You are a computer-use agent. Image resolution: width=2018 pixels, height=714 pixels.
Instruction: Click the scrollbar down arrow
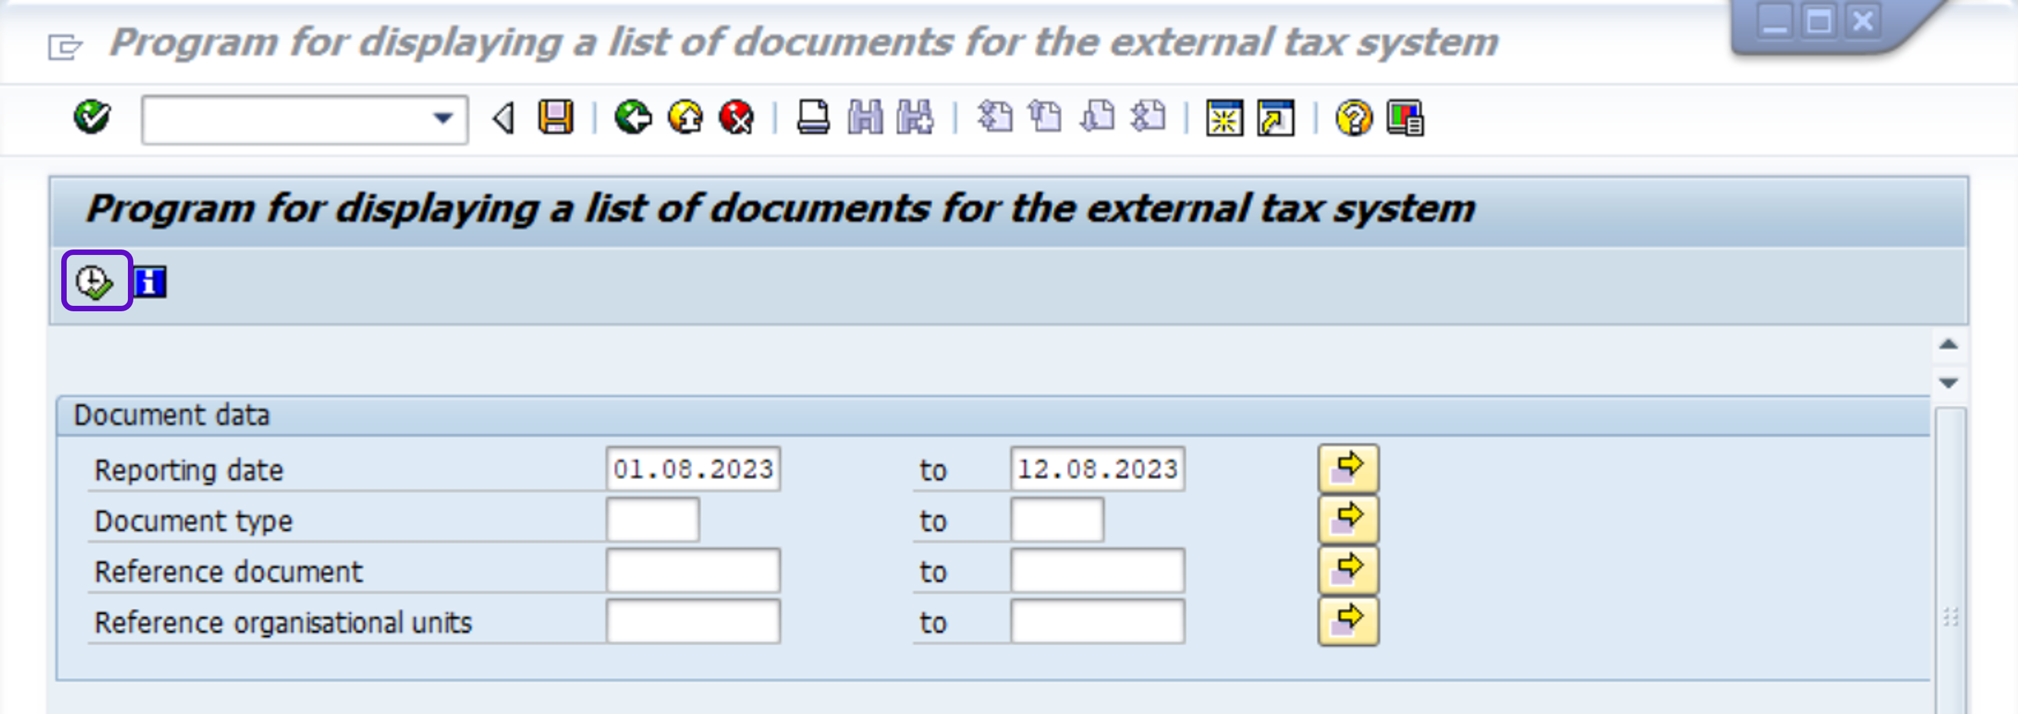coord(1948,383)
